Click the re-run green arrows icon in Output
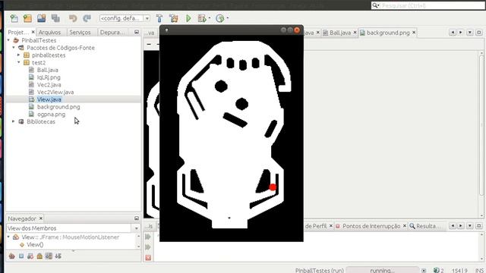486x273 pixels. click(148, 237)
